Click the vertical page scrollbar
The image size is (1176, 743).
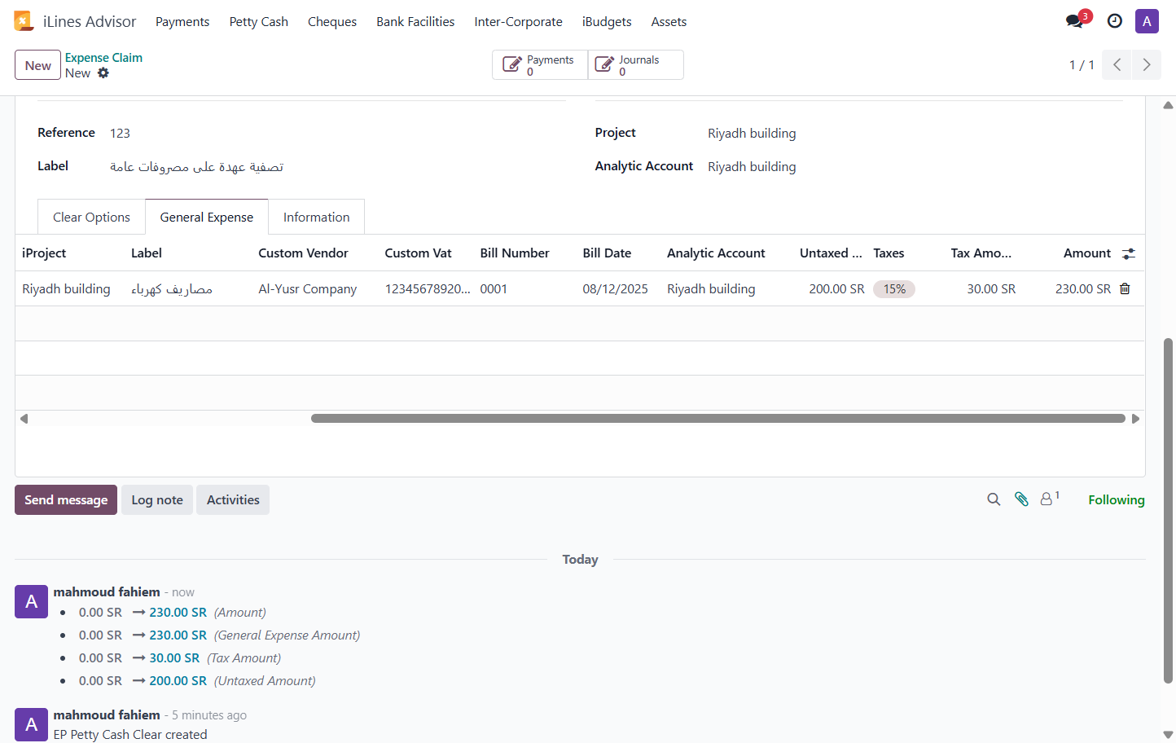click(x=1168, y=511)
